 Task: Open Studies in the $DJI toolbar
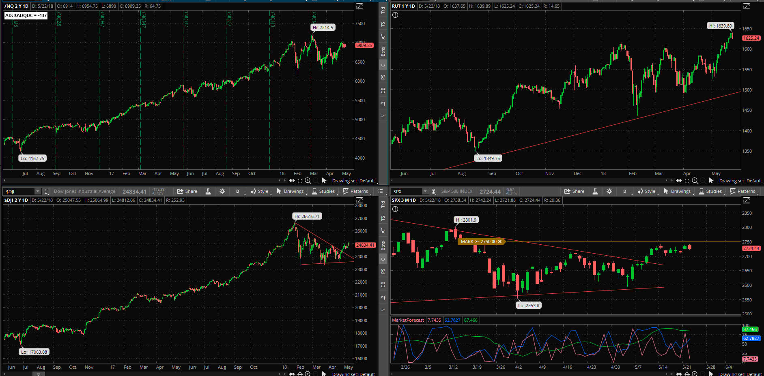(323, 191)
